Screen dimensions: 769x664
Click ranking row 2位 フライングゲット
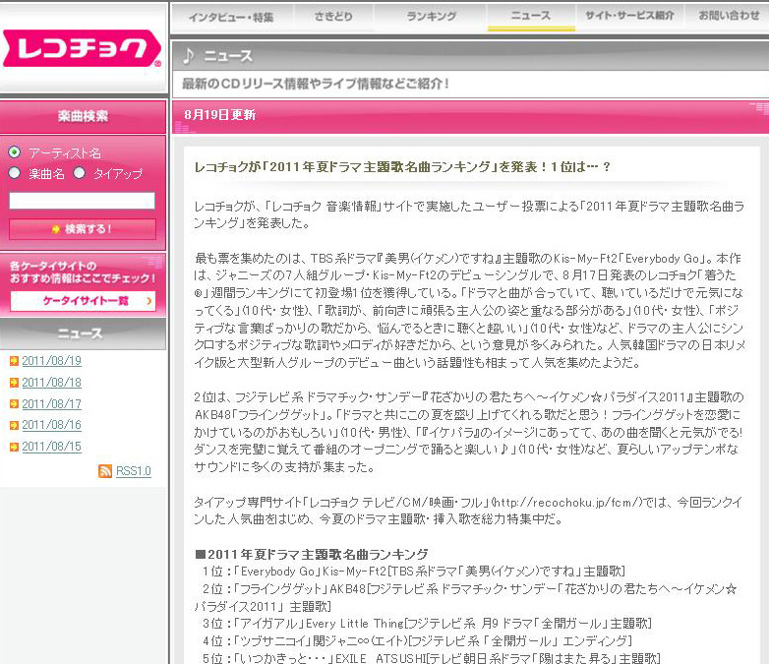(x=465, y=598)
